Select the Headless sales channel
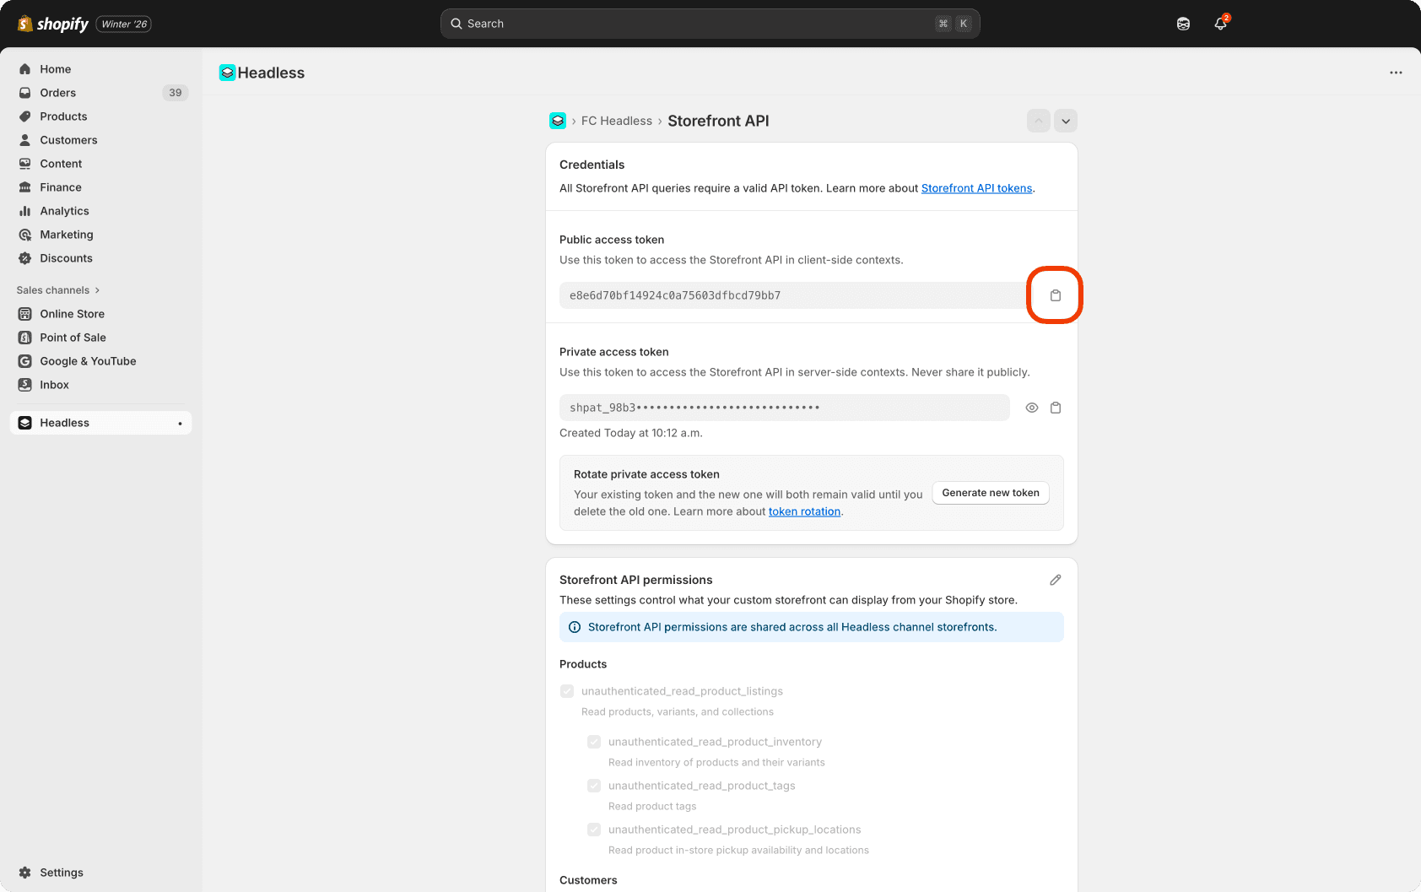The height and width of the screenshot is (892, 1421). pyautogui.click(x=100, y=423)
